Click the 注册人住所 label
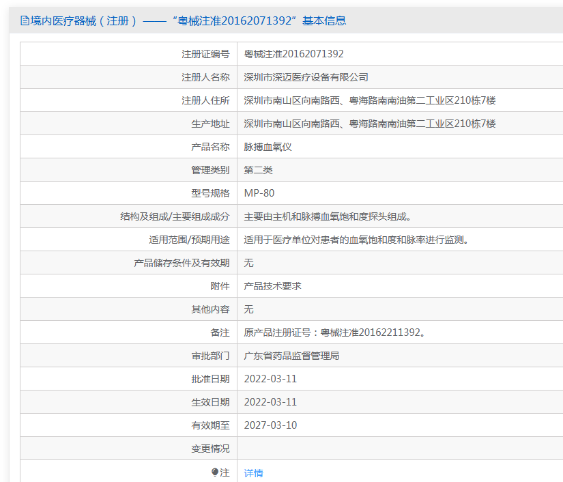This screenshot has width=563, height=482. coord(205,100)
